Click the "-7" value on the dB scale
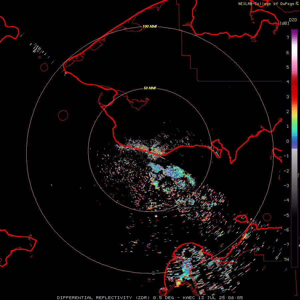Screen dimensions: 300x300 pyautogui.click(x=286, y=245)
